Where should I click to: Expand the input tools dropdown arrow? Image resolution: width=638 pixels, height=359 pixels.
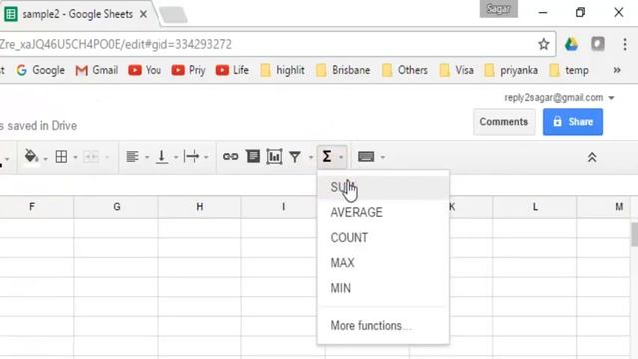click(382, 158)
